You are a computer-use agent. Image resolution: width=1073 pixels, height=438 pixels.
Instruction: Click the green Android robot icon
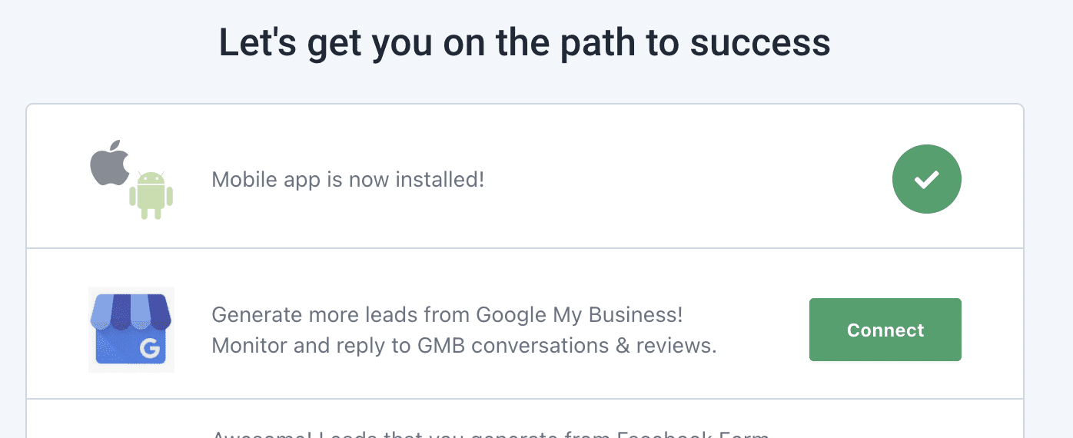(x=151, y=195)
